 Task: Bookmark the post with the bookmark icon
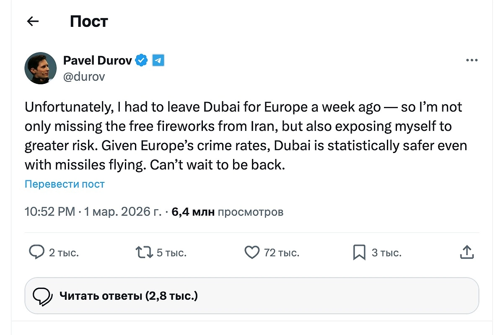[359, 252]
